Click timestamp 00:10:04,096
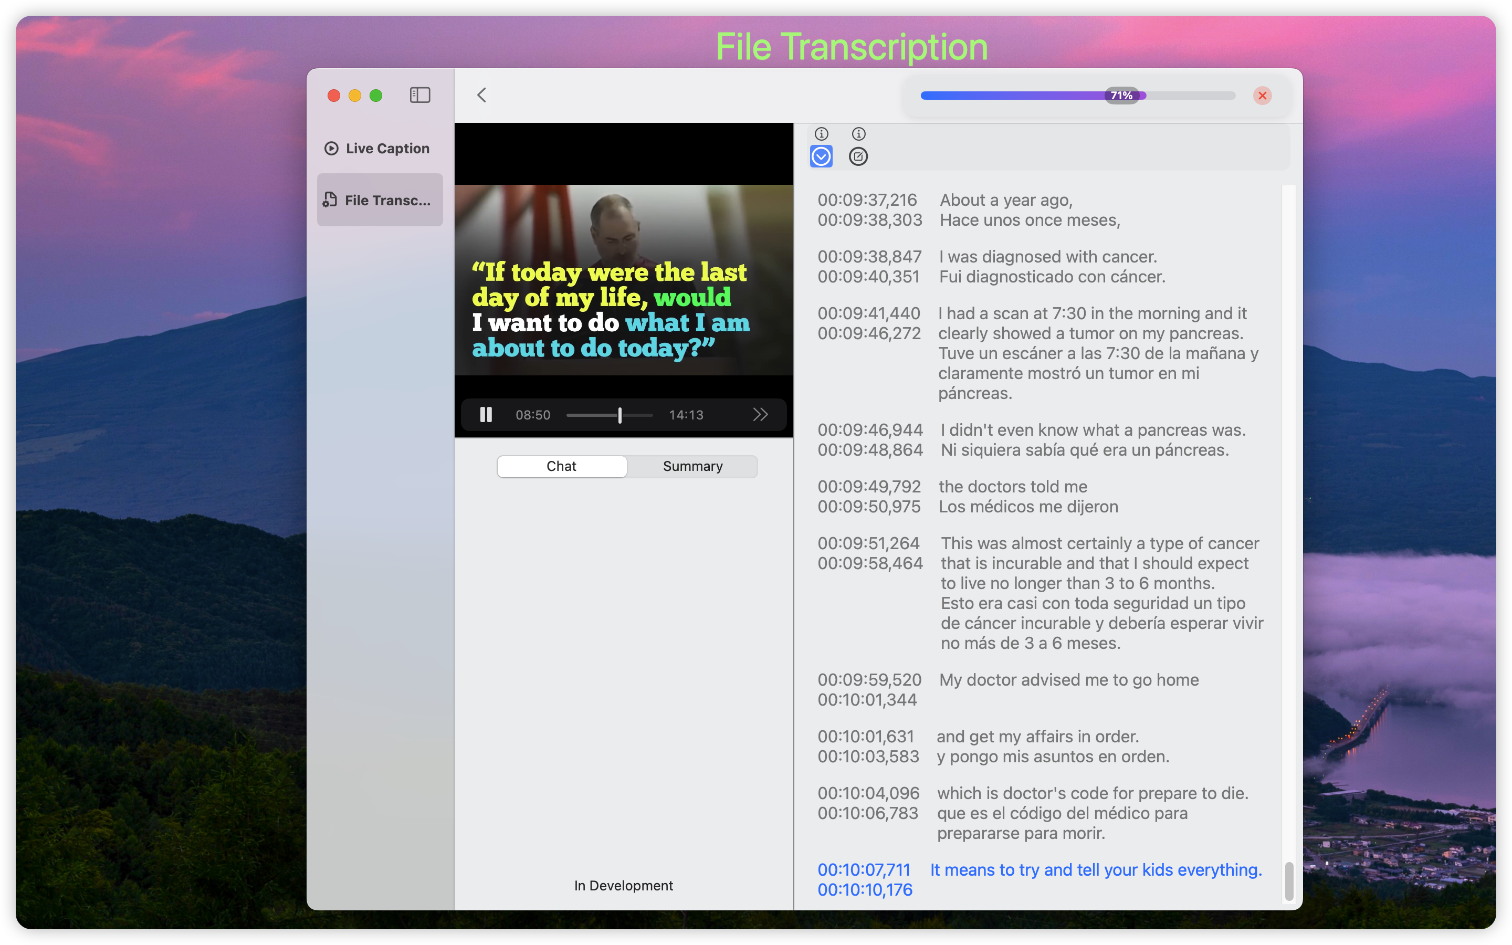Image resolution: width=1512 pixels, height=945 pixels. point(868,793)
